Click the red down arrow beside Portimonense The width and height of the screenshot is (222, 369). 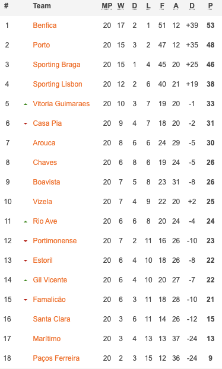pos(26,241)
